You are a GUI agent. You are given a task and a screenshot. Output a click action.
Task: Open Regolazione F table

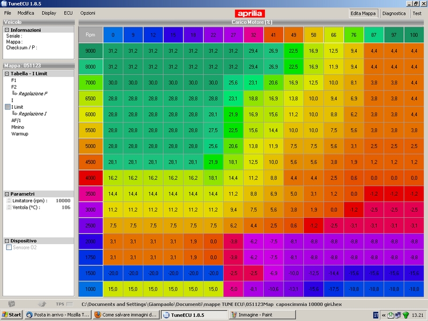click(33, 94)
